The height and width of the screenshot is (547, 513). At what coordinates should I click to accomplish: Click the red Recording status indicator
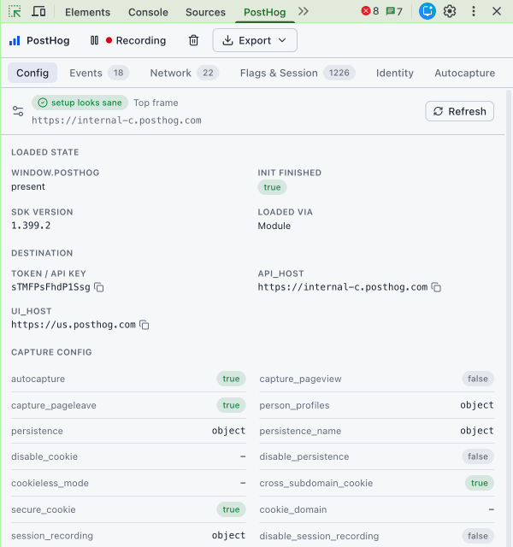click(136, 40)
